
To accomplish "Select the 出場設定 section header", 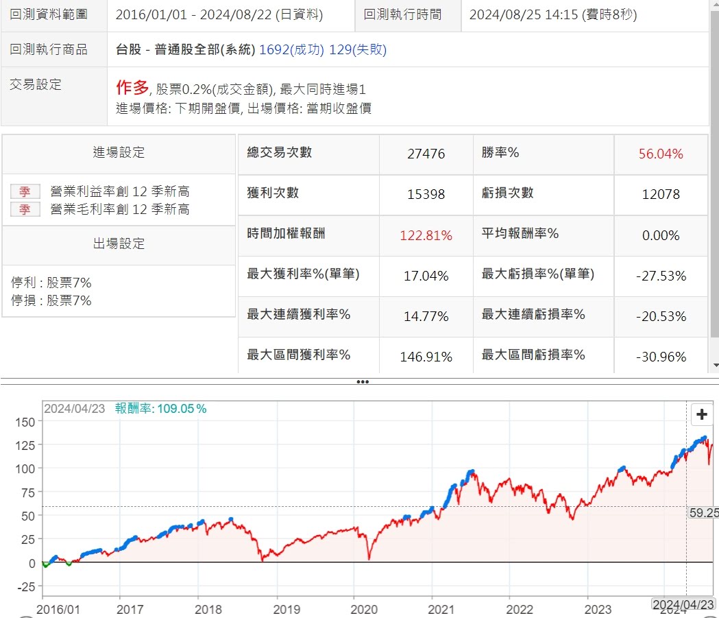I will pyautogui.click(x=119, y=244).
